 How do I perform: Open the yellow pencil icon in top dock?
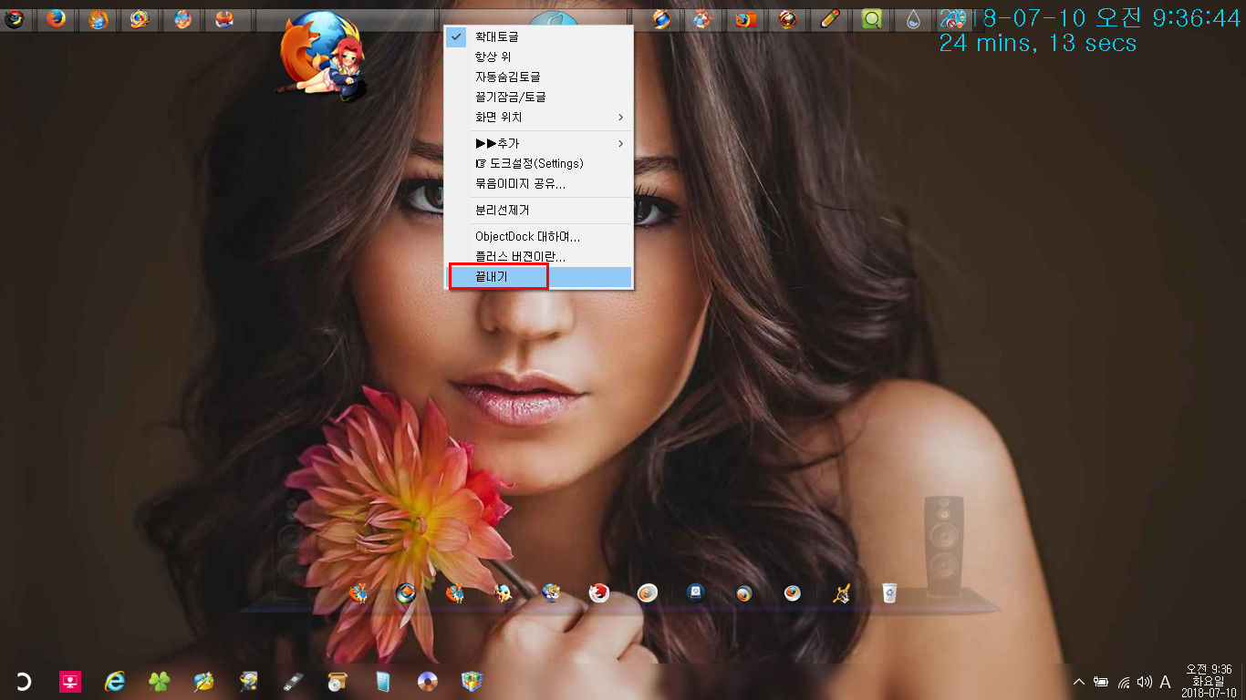pyautogui.click(x=830, y=18)
